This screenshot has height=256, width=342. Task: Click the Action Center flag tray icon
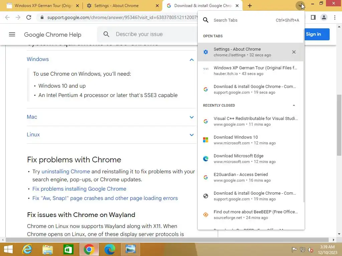(294, 249)
